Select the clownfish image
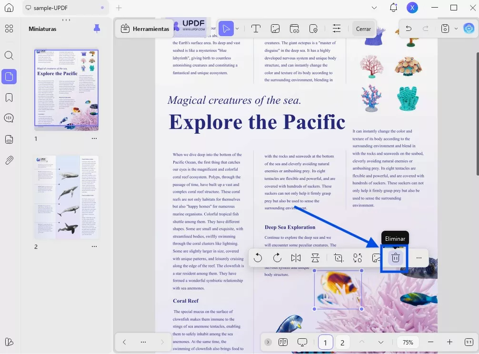This screenshot has height=354, width=479. pos(338,290)
